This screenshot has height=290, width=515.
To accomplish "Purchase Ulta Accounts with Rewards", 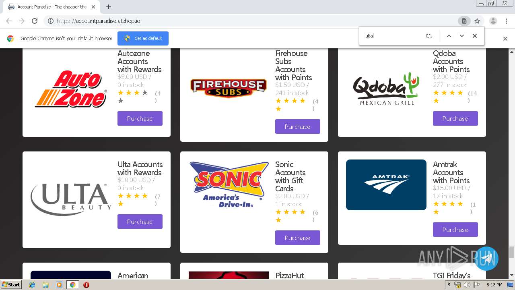I will tap(140, 222).
